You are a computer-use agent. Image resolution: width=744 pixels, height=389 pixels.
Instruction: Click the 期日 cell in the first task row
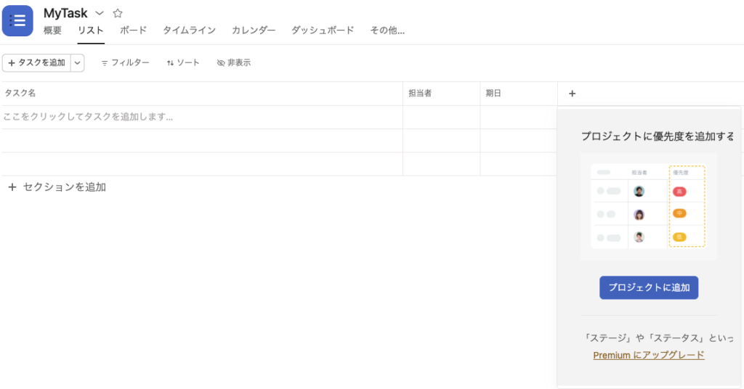(519, 117)
